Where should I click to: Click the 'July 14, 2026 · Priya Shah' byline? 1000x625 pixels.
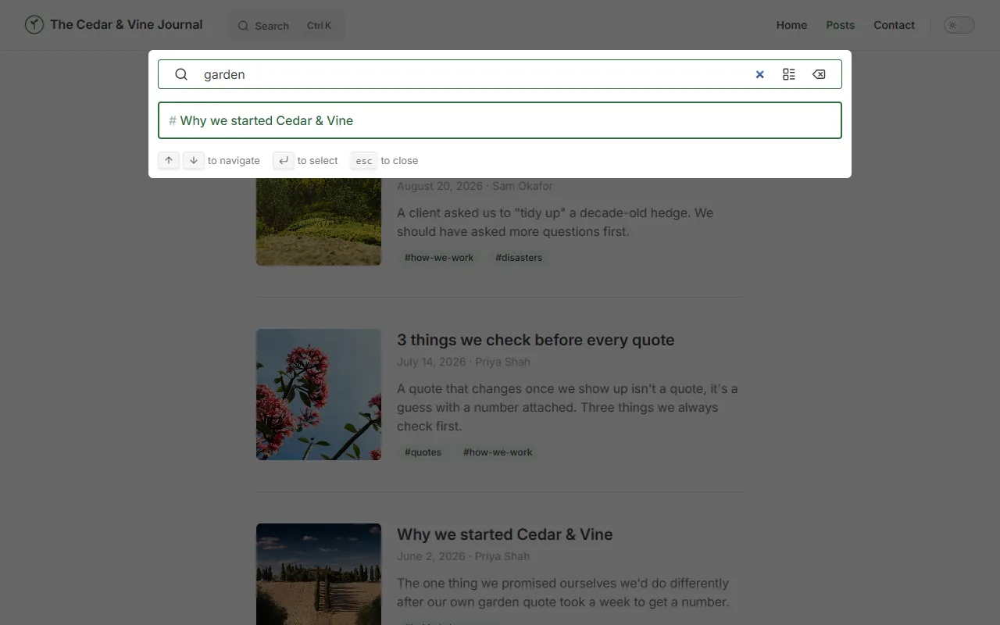coord(463,362)
